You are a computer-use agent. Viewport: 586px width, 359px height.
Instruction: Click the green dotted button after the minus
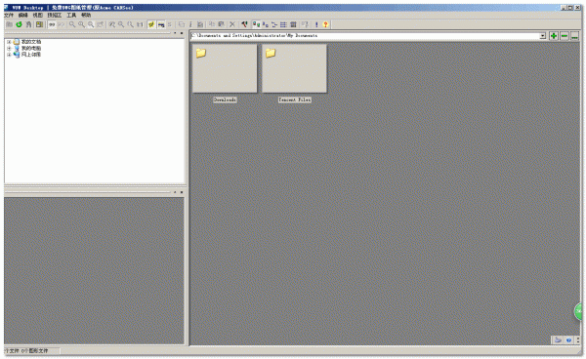coord(575,35)
